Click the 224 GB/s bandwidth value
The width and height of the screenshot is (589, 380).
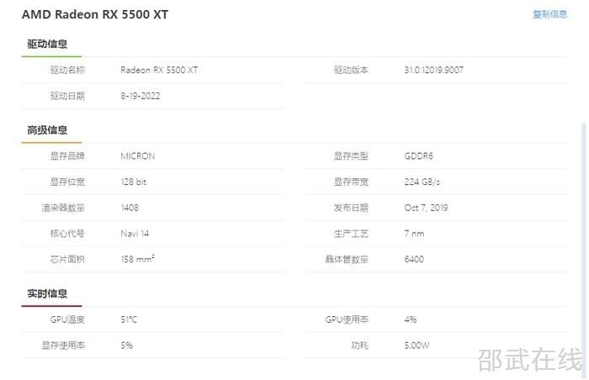tap(422, 182)
